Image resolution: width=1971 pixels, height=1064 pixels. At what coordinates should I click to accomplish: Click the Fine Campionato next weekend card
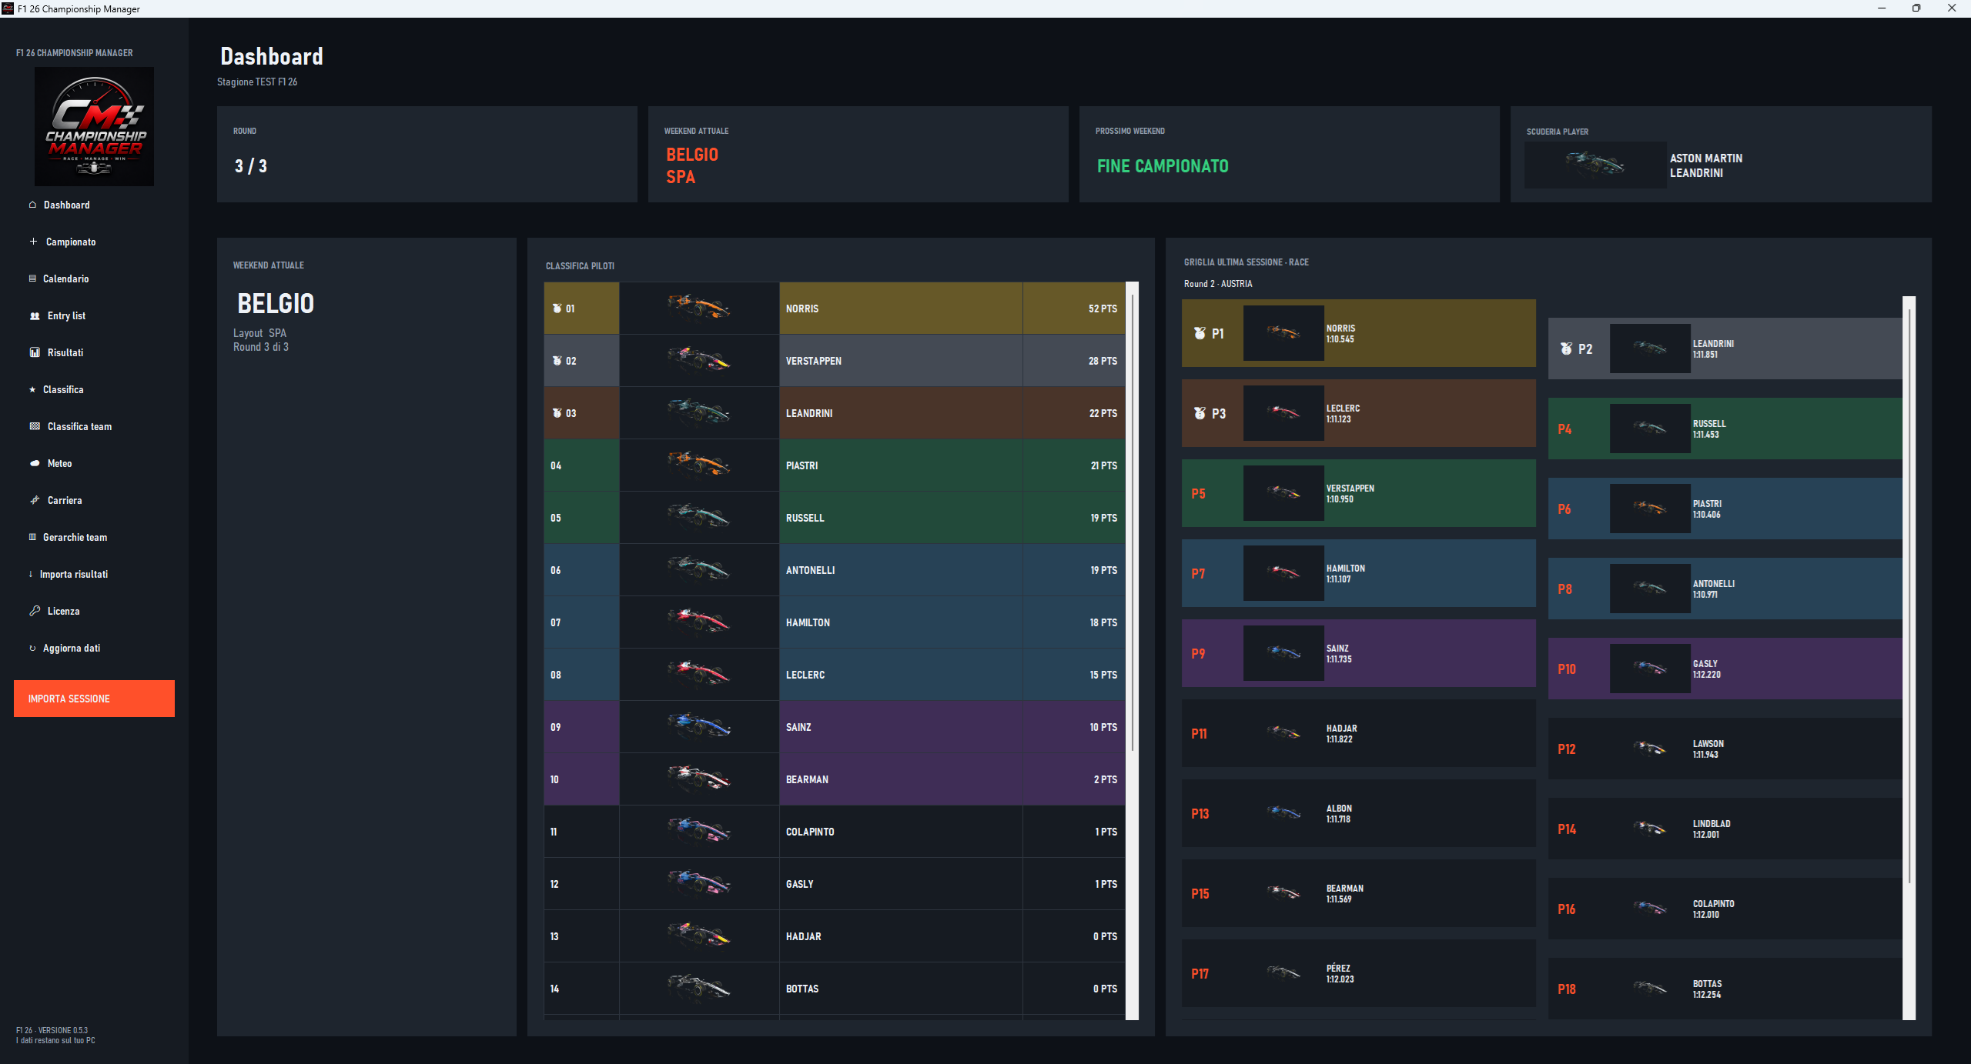click(x=1289, y=154)
